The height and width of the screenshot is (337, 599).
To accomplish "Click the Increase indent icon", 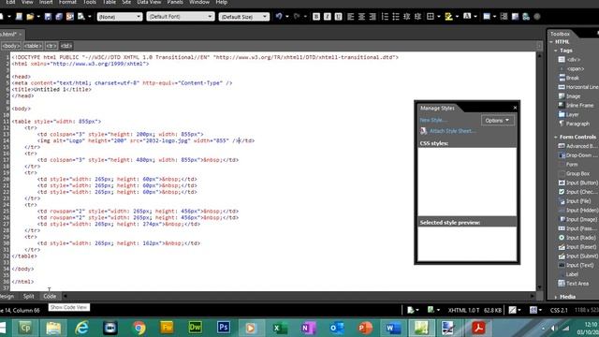I will point(418,17).
